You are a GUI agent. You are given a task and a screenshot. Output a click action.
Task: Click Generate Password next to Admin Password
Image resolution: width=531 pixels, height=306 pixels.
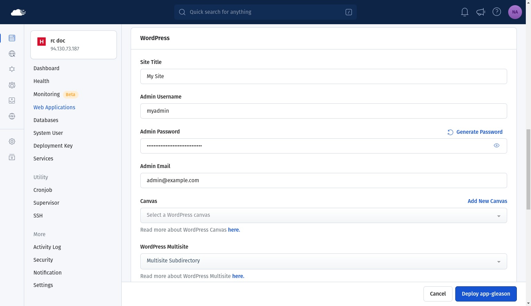pos(479,132)
